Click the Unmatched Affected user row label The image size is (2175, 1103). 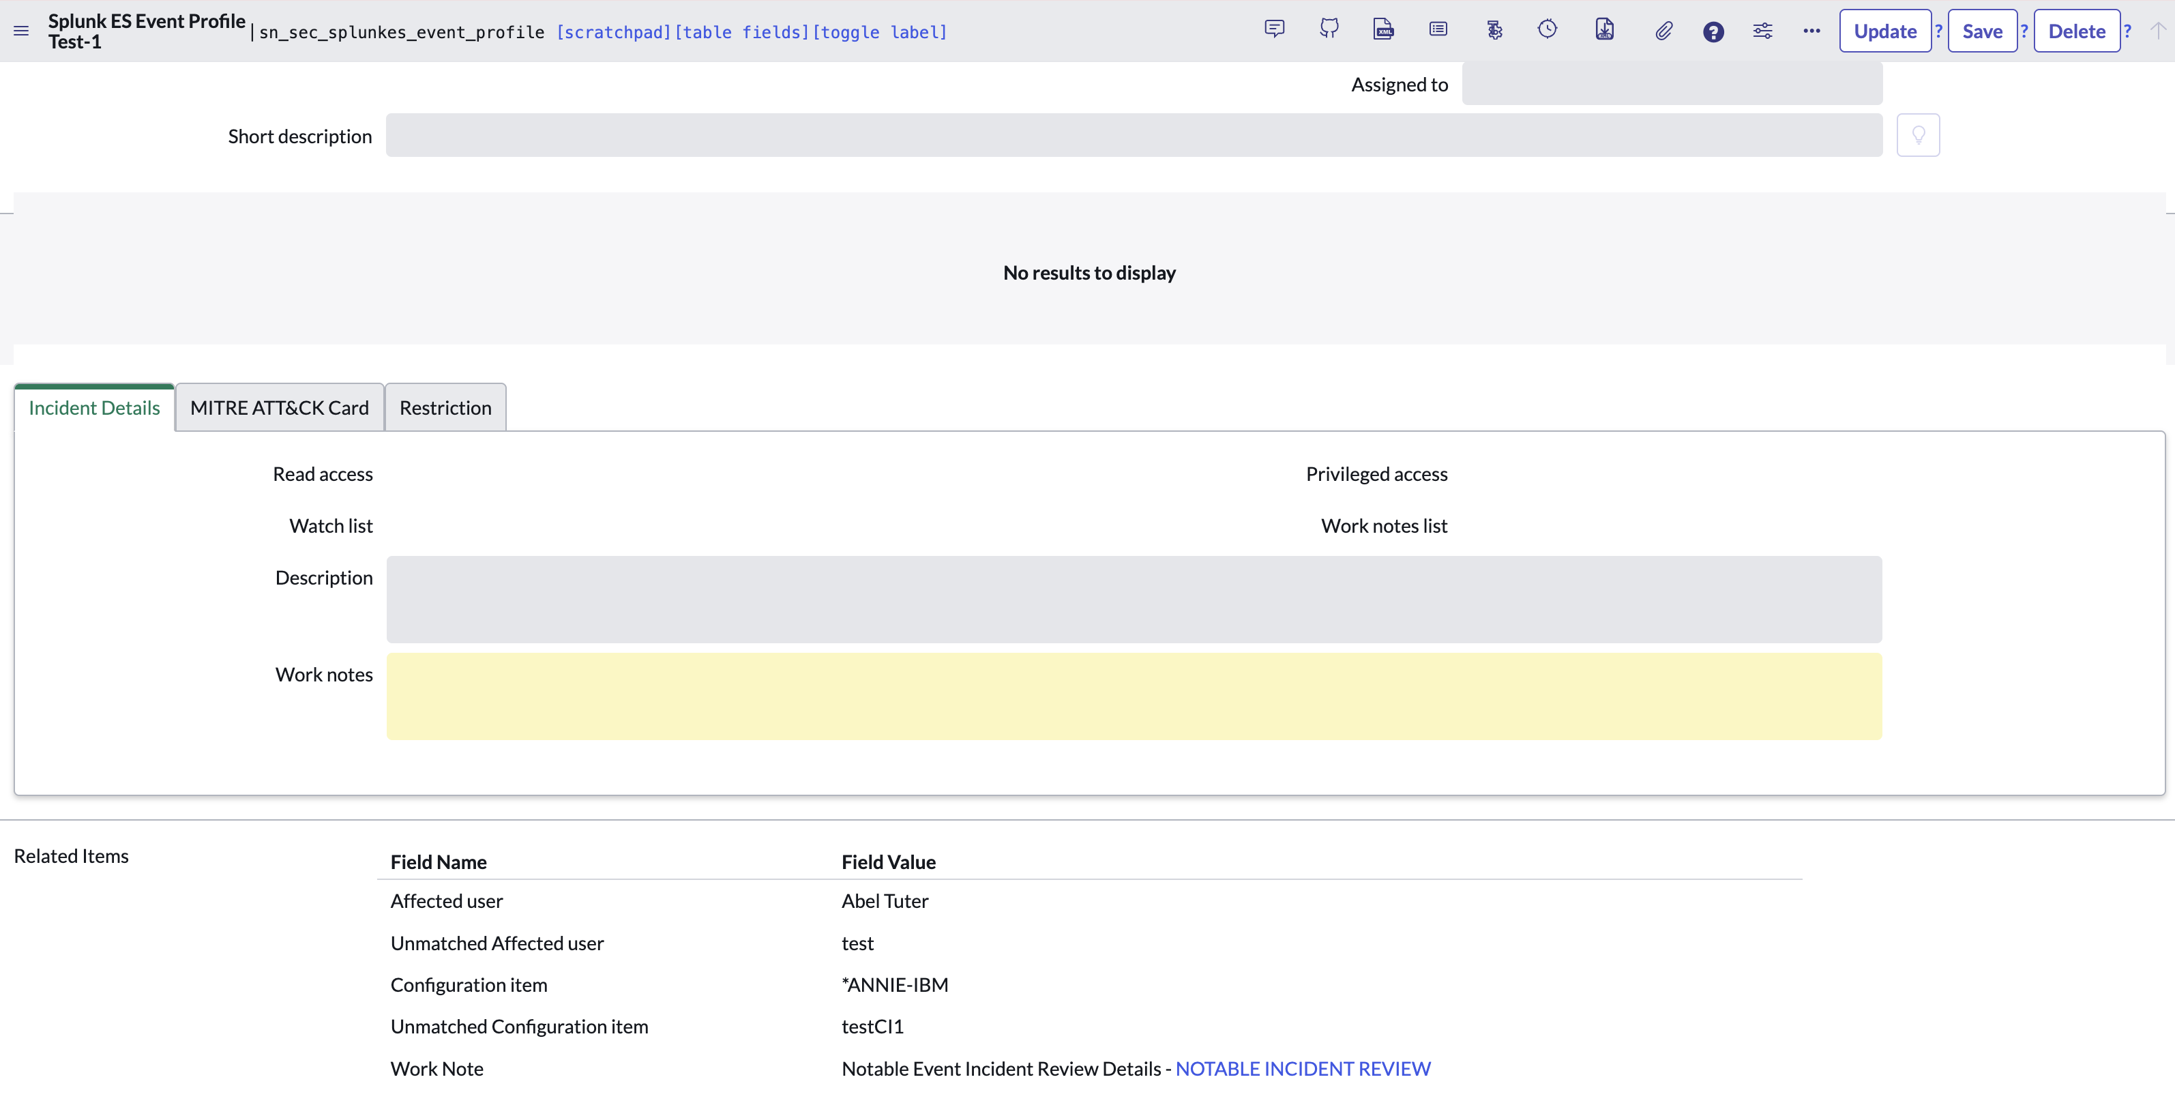tap(497, 943)
